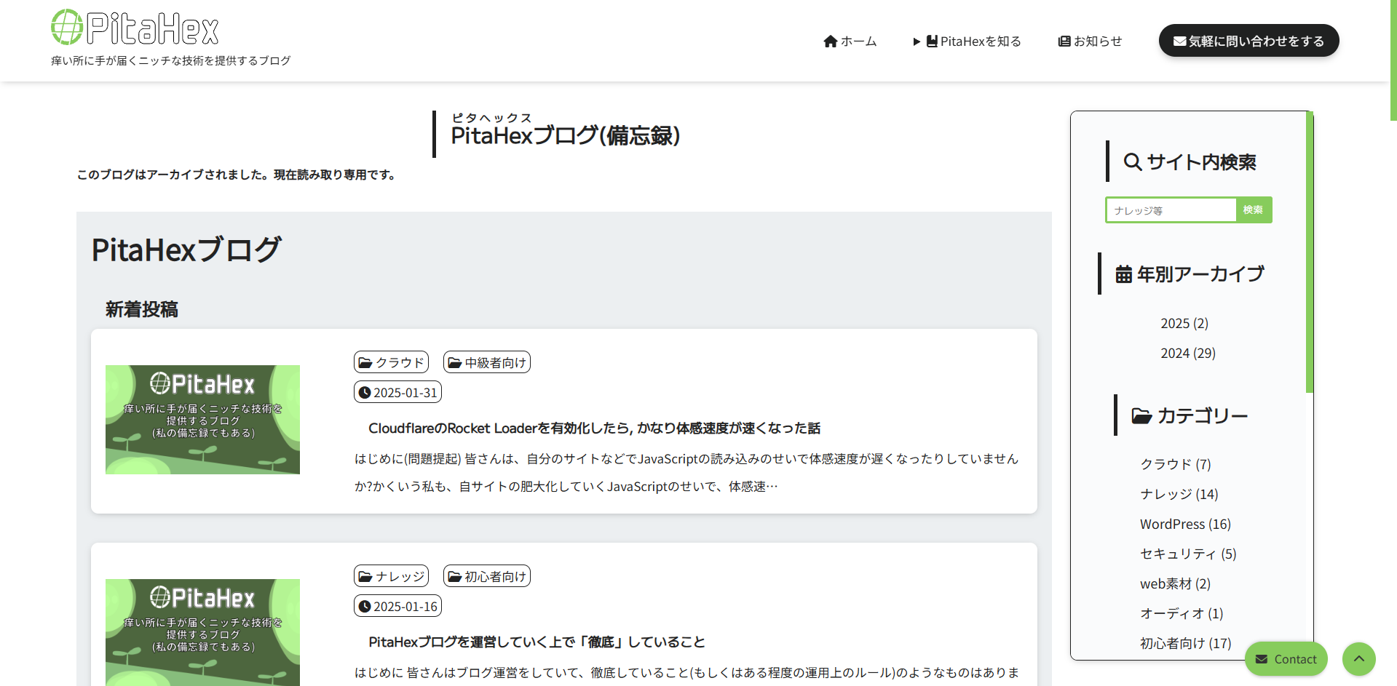Image resolution: width=1397 pixels, height=686 pixels.
Task: Open the WordPress (16) category
Action: point(1185,524)
